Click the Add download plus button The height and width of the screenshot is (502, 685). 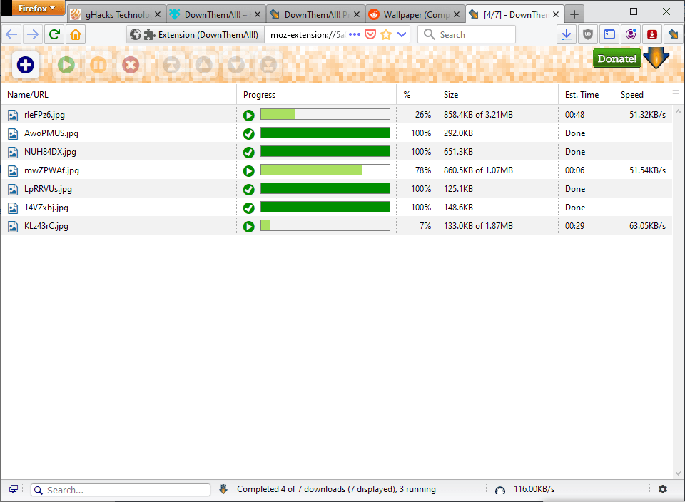click(x=26, y=65)
